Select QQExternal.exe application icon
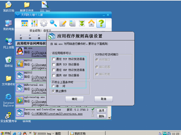The image size is (181, 135). coord(20,88)
